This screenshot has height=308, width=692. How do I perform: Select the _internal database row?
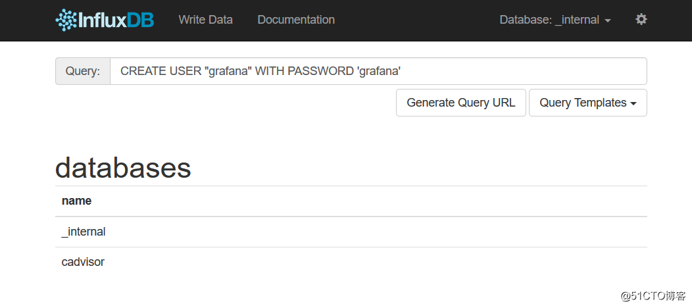(x=351, y=232)
